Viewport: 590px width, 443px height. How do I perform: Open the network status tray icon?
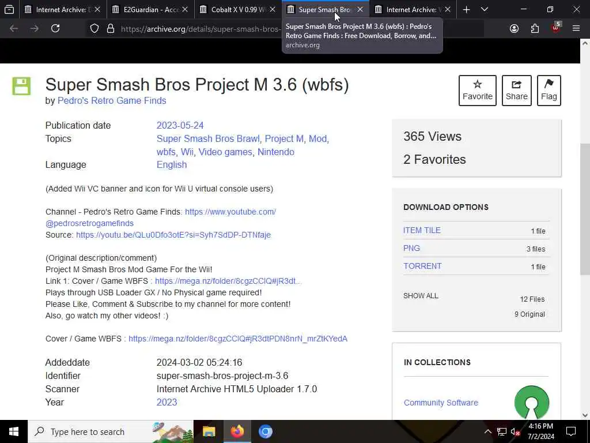coord(502,431)
